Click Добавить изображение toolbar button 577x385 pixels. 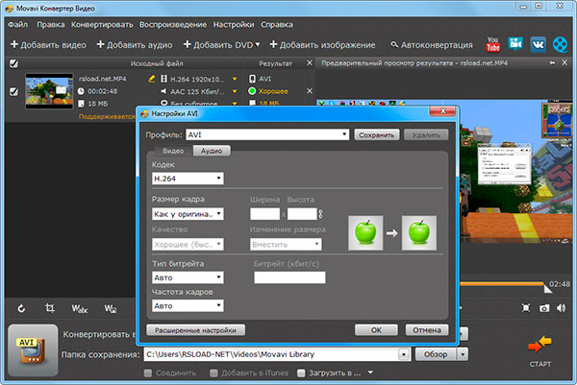322,45
